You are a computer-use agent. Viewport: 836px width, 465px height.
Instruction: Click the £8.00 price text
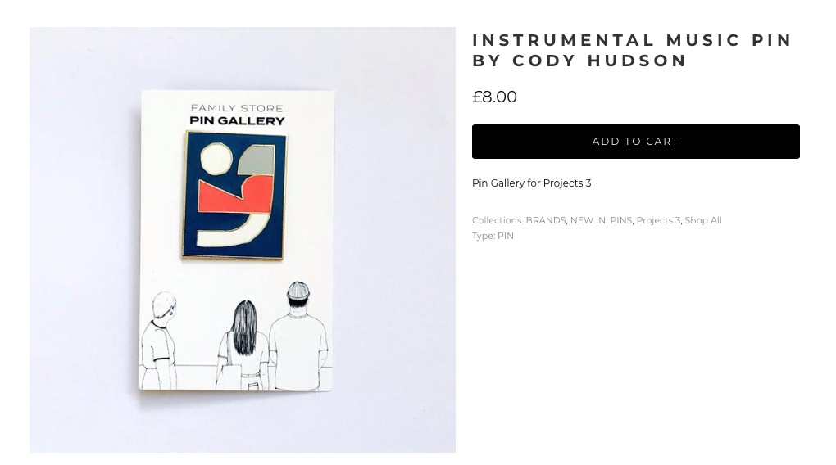[494, 97]
